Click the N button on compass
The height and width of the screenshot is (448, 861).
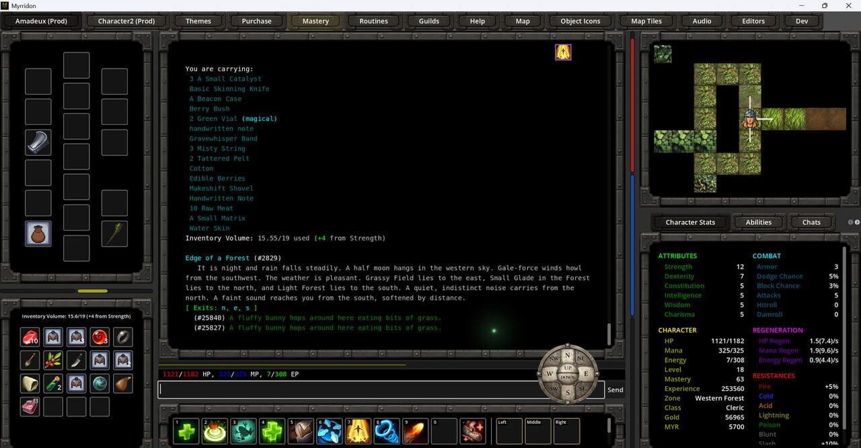point(567,355)
